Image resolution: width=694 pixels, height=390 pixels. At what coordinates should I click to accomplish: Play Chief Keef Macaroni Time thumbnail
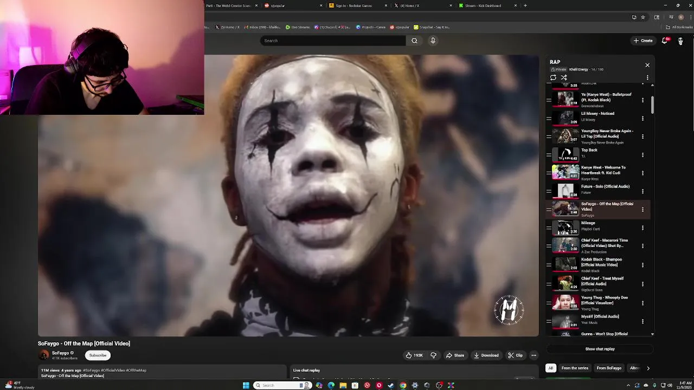pos(566,245)
